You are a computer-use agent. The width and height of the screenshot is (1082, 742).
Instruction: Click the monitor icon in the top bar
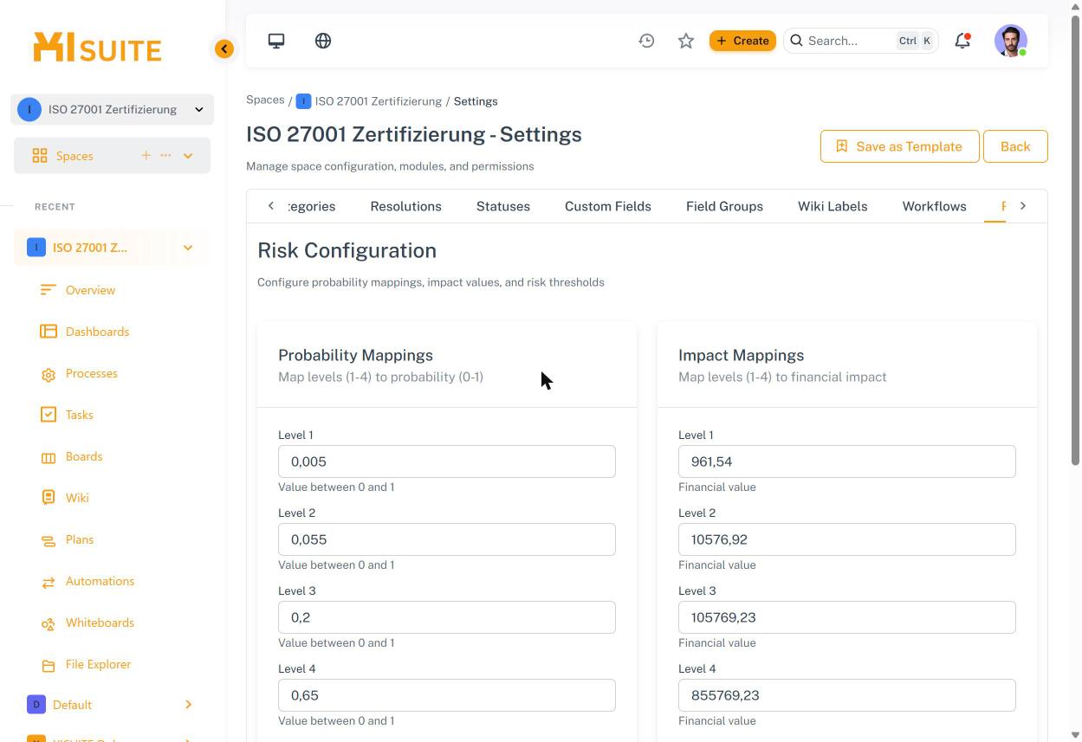(x=276, y=41)
